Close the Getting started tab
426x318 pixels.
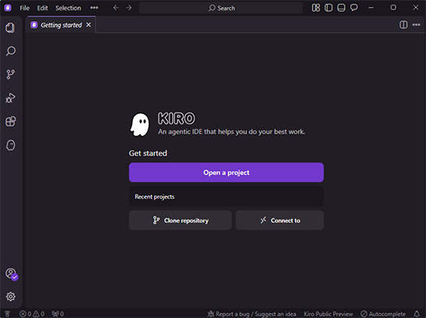(x=88, y=25)
